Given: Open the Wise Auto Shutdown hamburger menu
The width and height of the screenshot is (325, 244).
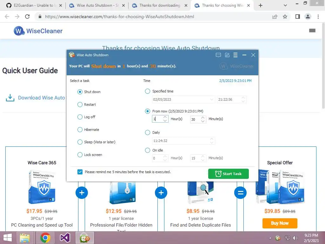Looking at the screenshot, I should coord(235,55).
